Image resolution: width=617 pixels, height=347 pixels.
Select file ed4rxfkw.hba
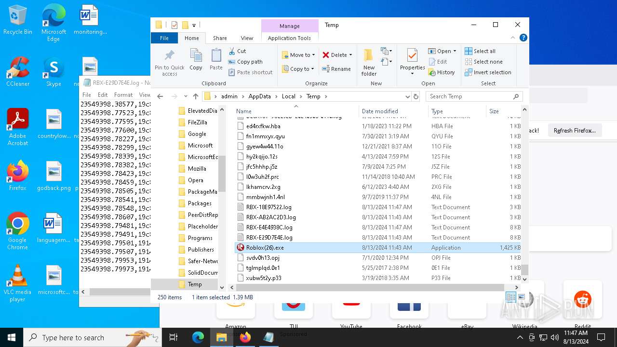[378, 126]
